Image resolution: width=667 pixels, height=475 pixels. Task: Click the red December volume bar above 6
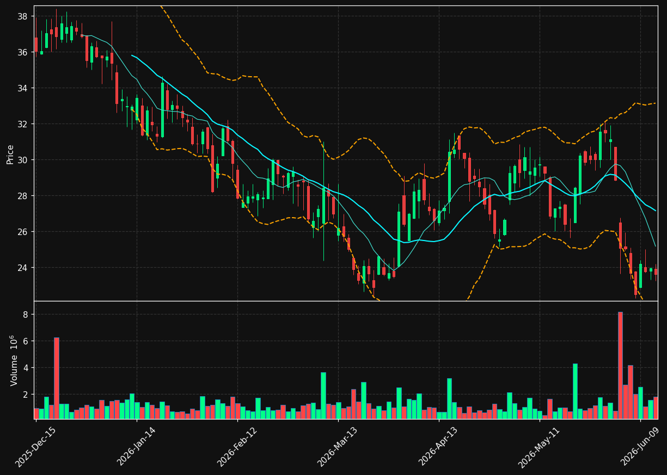(57, 378)
